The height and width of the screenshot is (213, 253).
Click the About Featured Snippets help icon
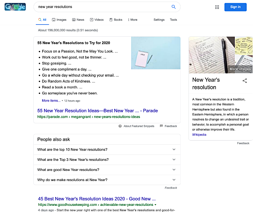coord(120,126)
